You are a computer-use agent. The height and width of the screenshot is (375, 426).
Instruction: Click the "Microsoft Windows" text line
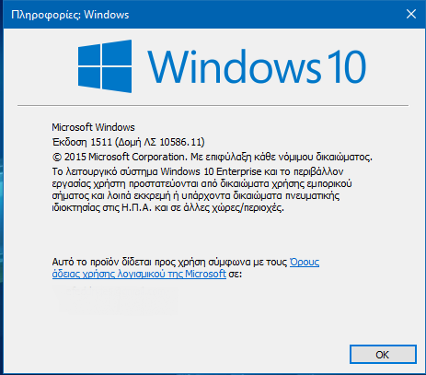coord(93,127)
